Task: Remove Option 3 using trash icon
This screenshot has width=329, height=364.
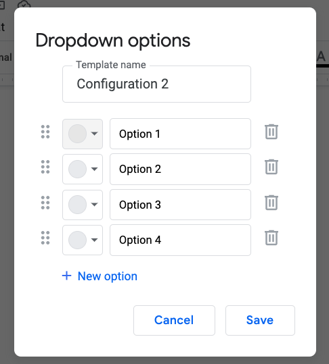Action: pyautogui.click(x=271, y=203)
